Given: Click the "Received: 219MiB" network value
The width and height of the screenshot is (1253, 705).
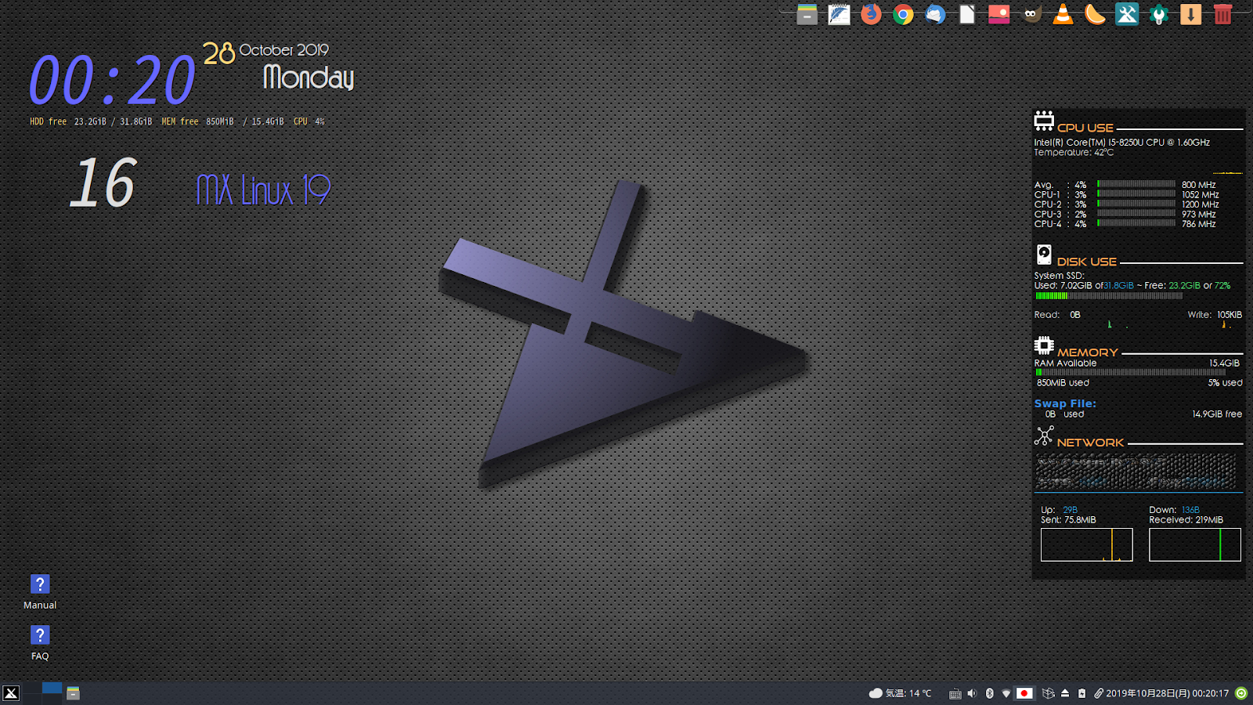Looking at the screenshot, I should point(1186,519).
